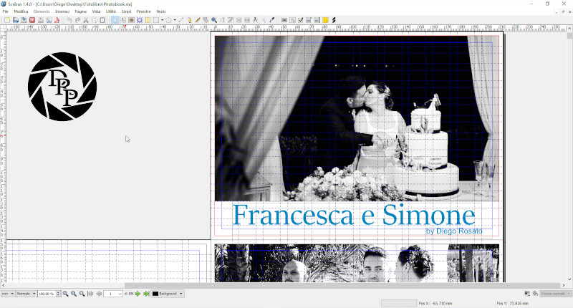Pick the Eyedropper tool
The image size is (573, 308).
click(x=272, y=20)
